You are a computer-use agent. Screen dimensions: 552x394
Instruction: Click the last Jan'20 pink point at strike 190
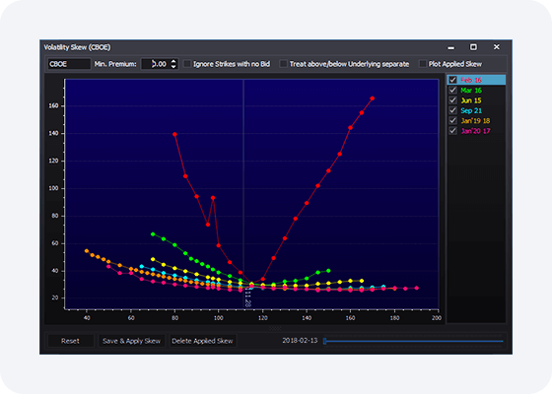point(417,288)
